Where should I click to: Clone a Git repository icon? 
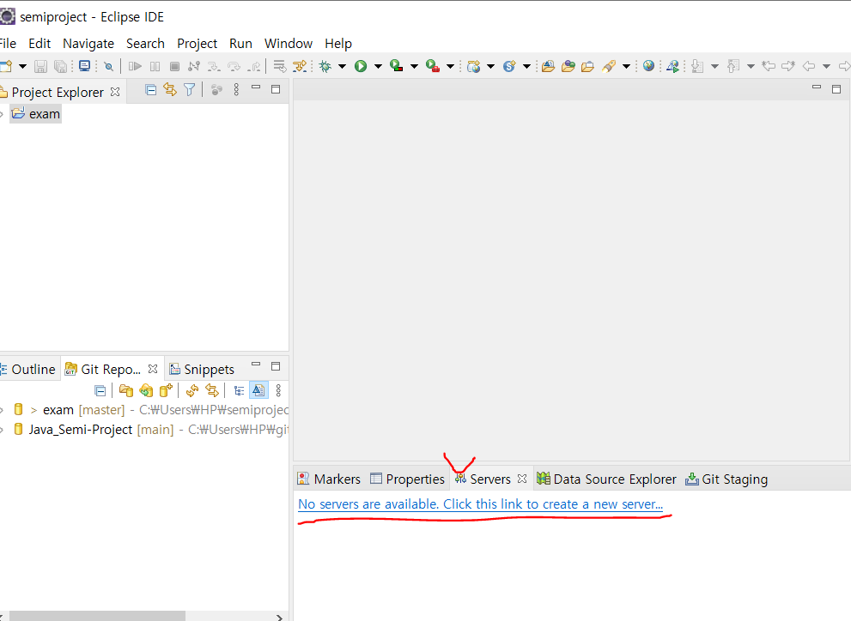(146, 390)
